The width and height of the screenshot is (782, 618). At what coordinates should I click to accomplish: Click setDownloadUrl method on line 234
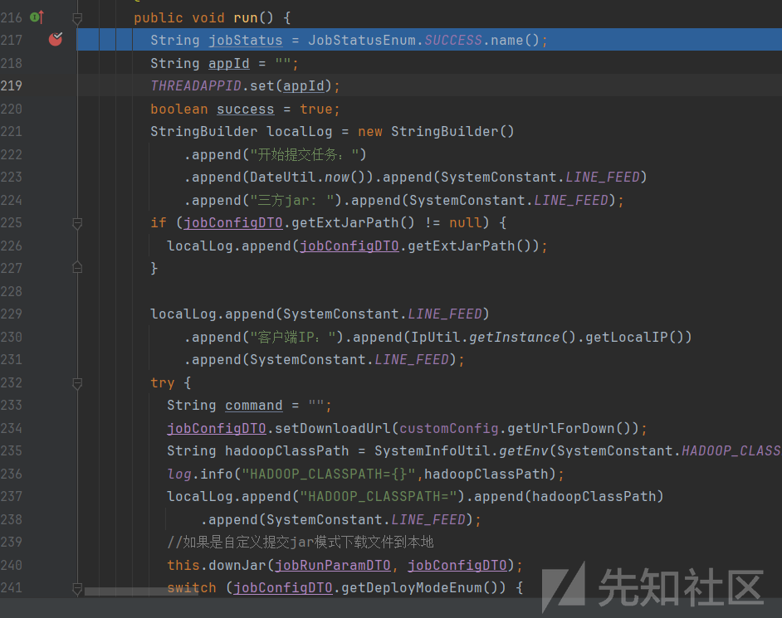pos(333,429)
